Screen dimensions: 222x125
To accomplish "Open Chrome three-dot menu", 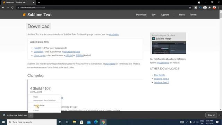I will click(219, 8).
